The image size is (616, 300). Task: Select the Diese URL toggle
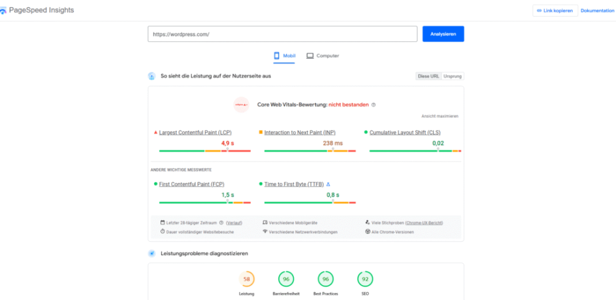pos(428,76)
